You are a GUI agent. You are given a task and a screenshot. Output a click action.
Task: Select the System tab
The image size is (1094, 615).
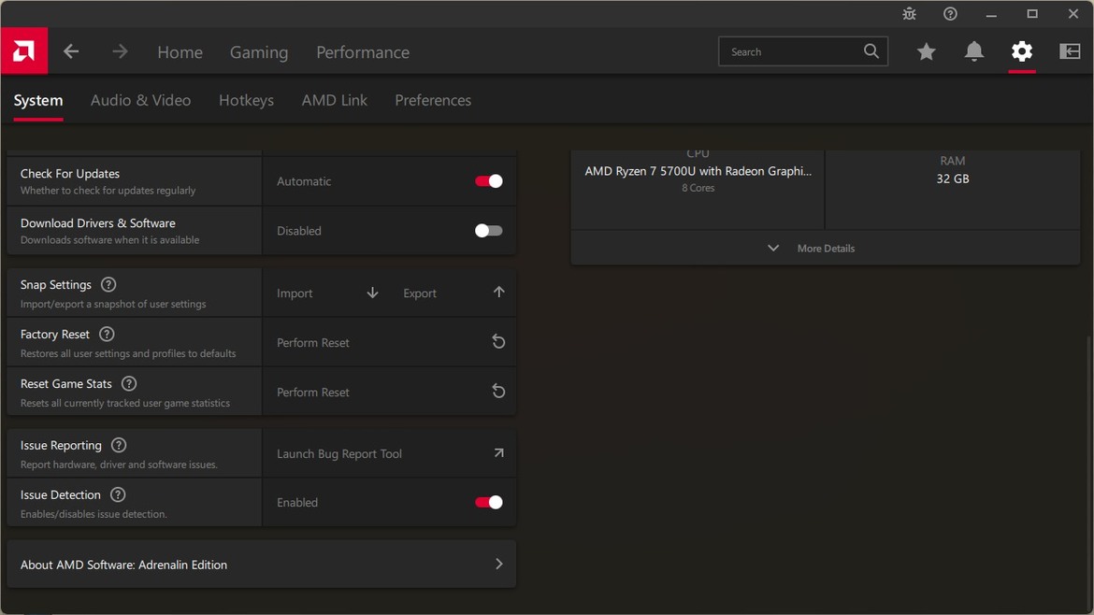tap(38, 100)
